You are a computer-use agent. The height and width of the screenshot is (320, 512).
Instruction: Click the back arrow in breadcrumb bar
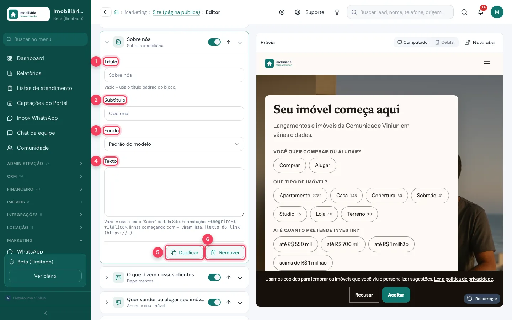click(x=106, y=12)
